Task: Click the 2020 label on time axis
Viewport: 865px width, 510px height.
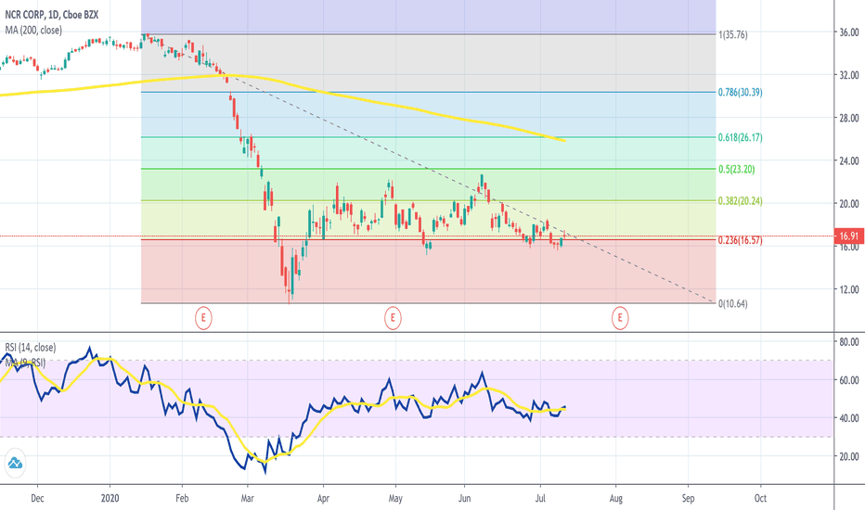Action: click(110, 499)
